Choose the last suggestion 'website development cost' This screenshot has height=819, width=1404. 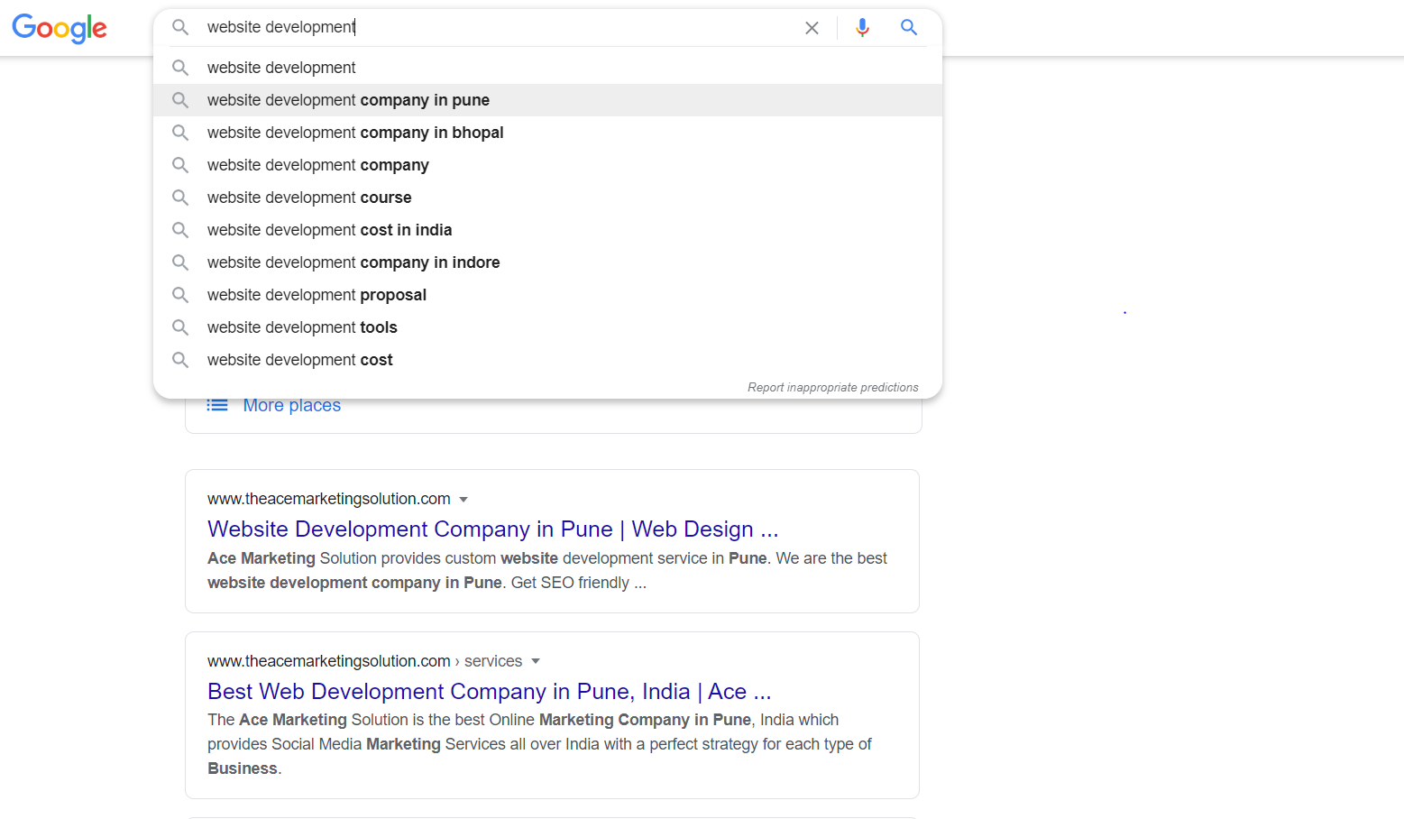coord(547,360)
